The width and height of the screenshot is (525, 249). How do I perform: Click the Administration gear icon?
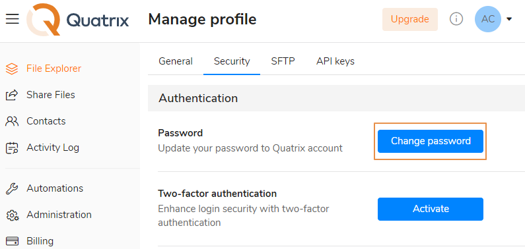click(x=12, y=215)
